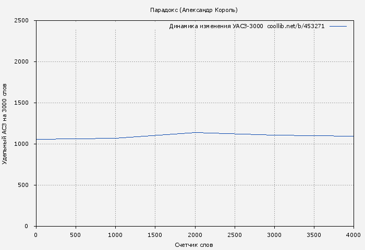Click the 500 label on the horizontal axis
Screen dimensions: 365x250
[76, 235]
